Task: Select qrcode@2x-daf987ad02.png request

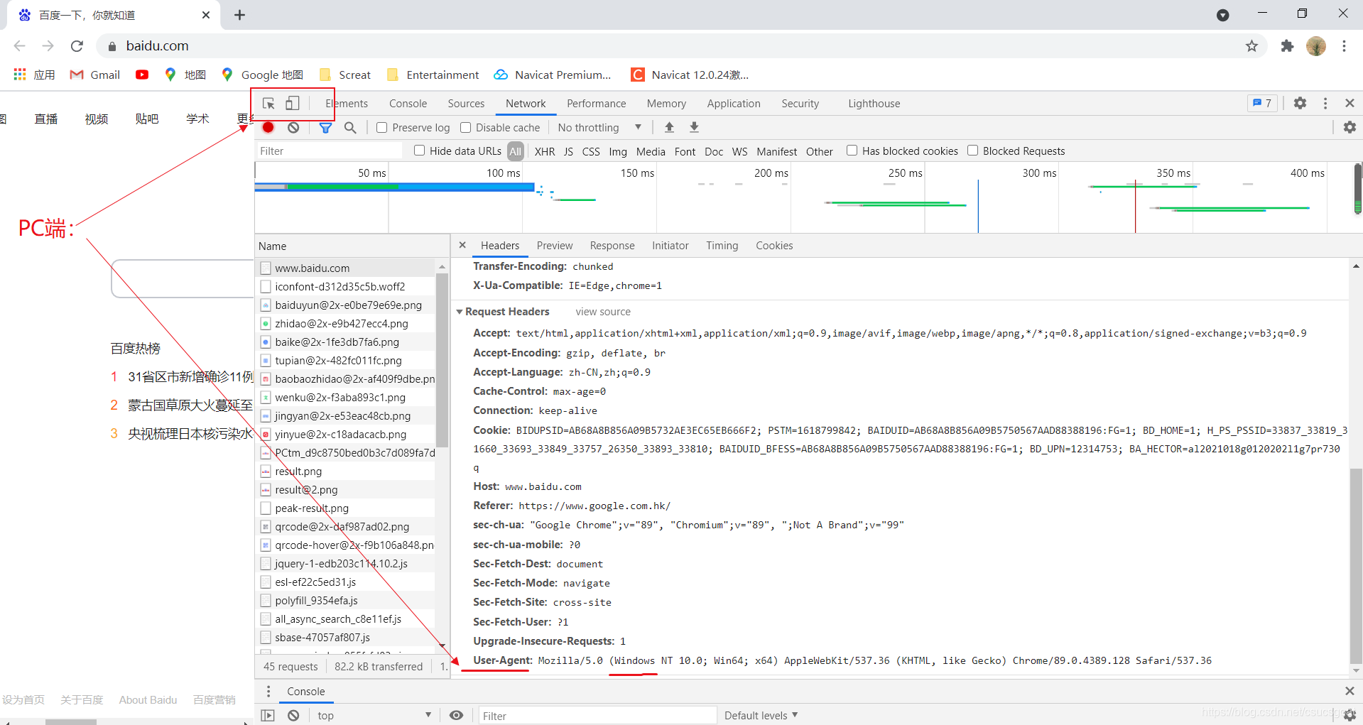Action: pyautogui.click(x=345, y=526)
